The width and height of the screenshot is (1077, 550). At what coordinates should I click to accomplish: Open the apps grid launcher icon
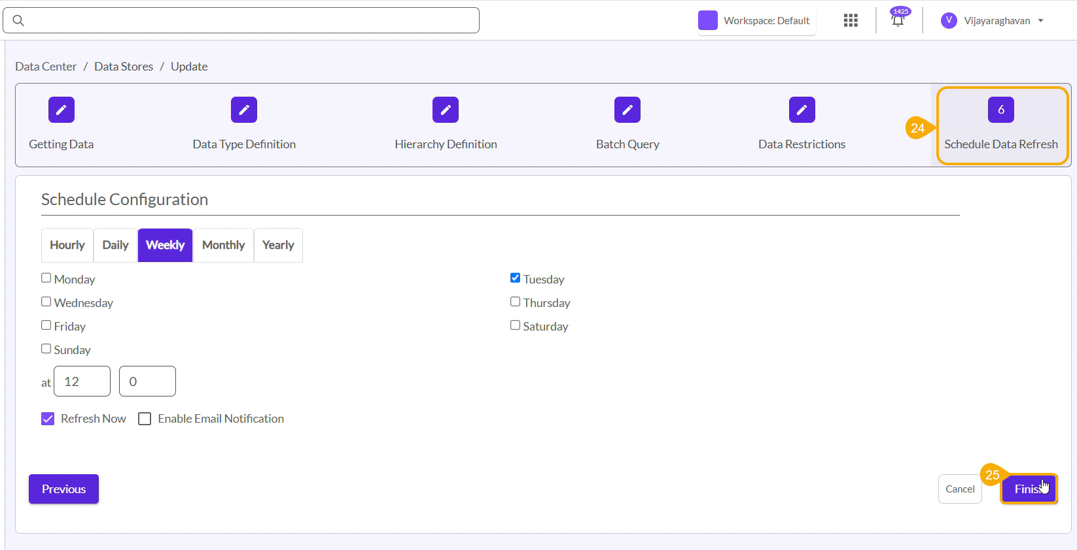851,21
